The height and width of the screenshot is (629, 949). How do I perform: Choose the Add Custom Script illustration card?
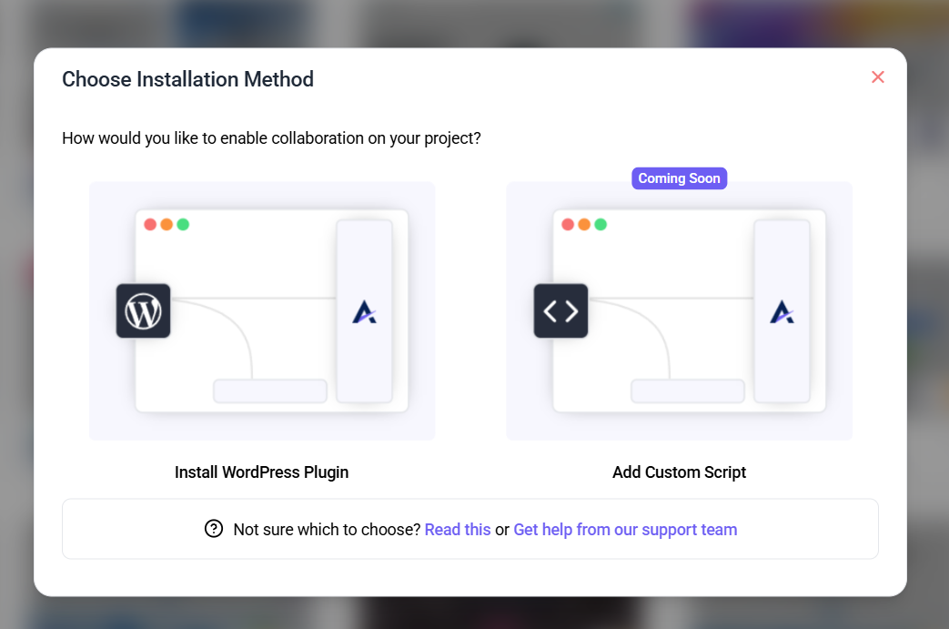point(679,310)
